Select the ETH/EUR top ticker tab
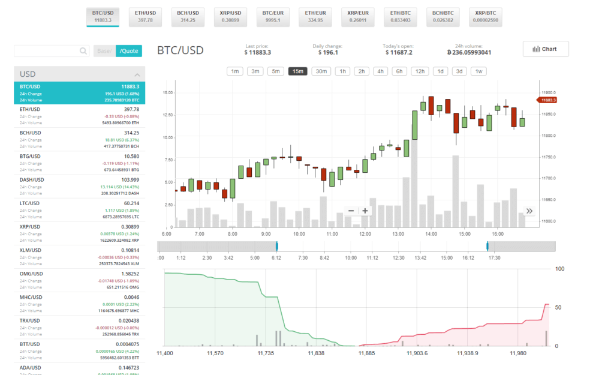The image size is (614, 375). [315, 17]
